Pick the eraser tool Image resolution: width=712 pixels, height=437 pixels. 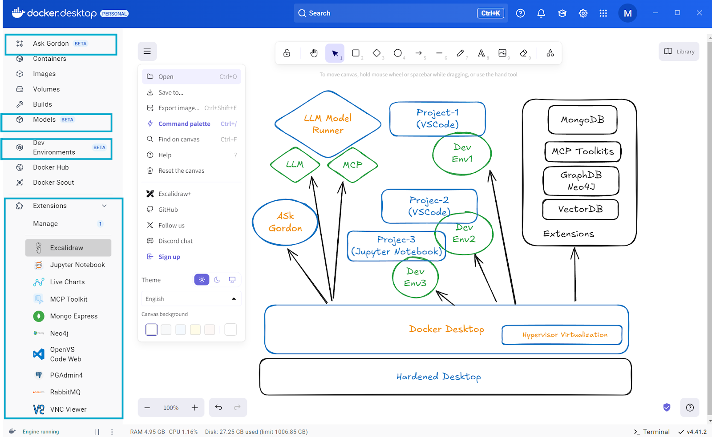pos(523,53)
